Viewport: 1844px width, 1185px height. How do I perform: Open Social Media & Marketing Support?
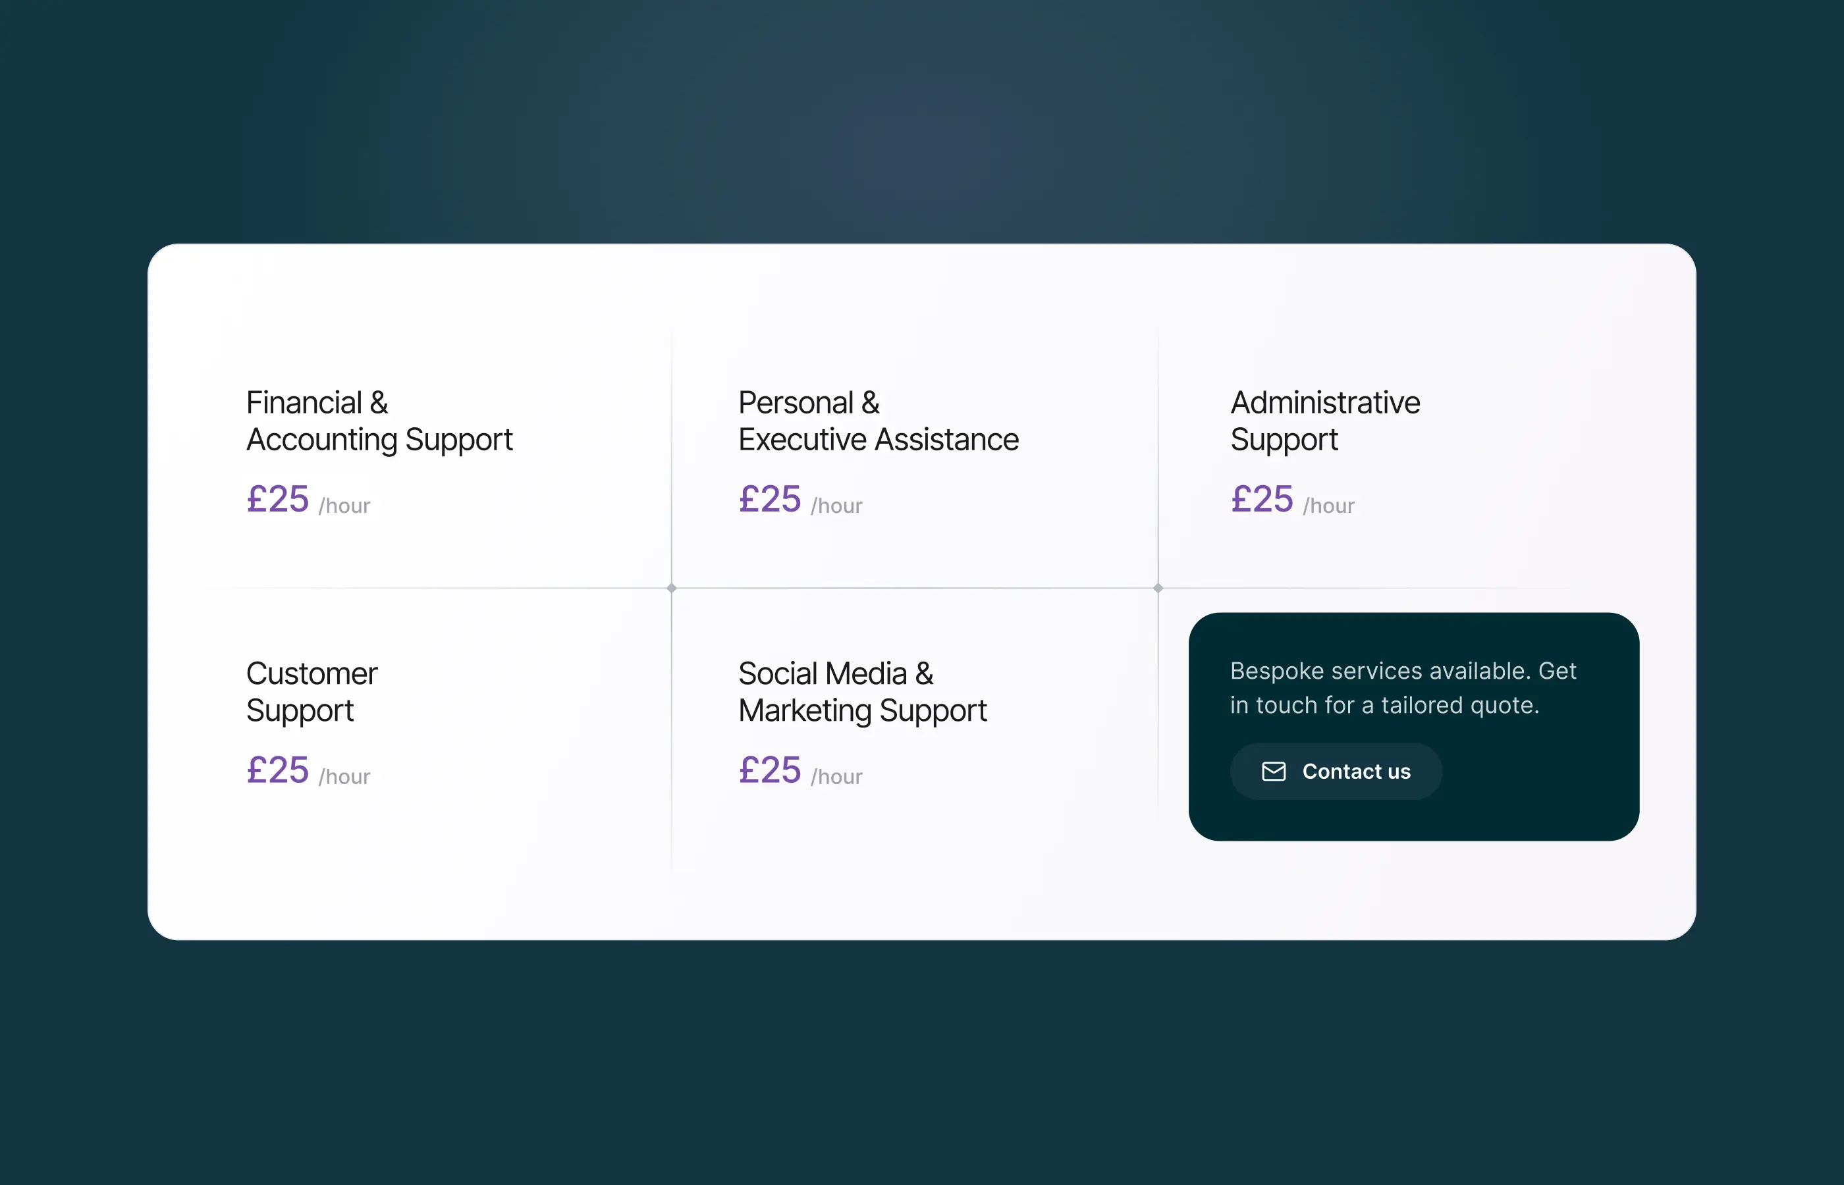tap(862, 692)
